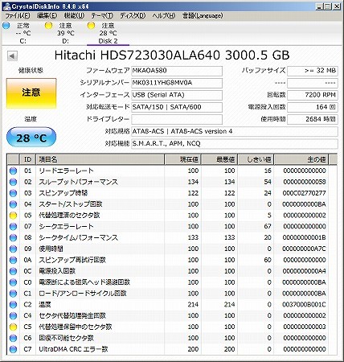Open the ファイル(F) menu
This screenshot has width=344, height=362.
18,16
